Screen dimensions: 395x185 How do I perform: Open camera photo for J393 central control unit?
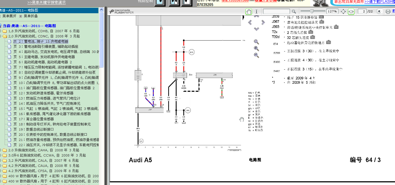coord(336,27)
